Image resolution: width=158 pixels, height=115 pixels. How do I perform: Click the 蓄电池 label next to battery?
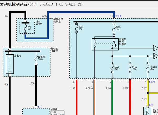[18, 56]
